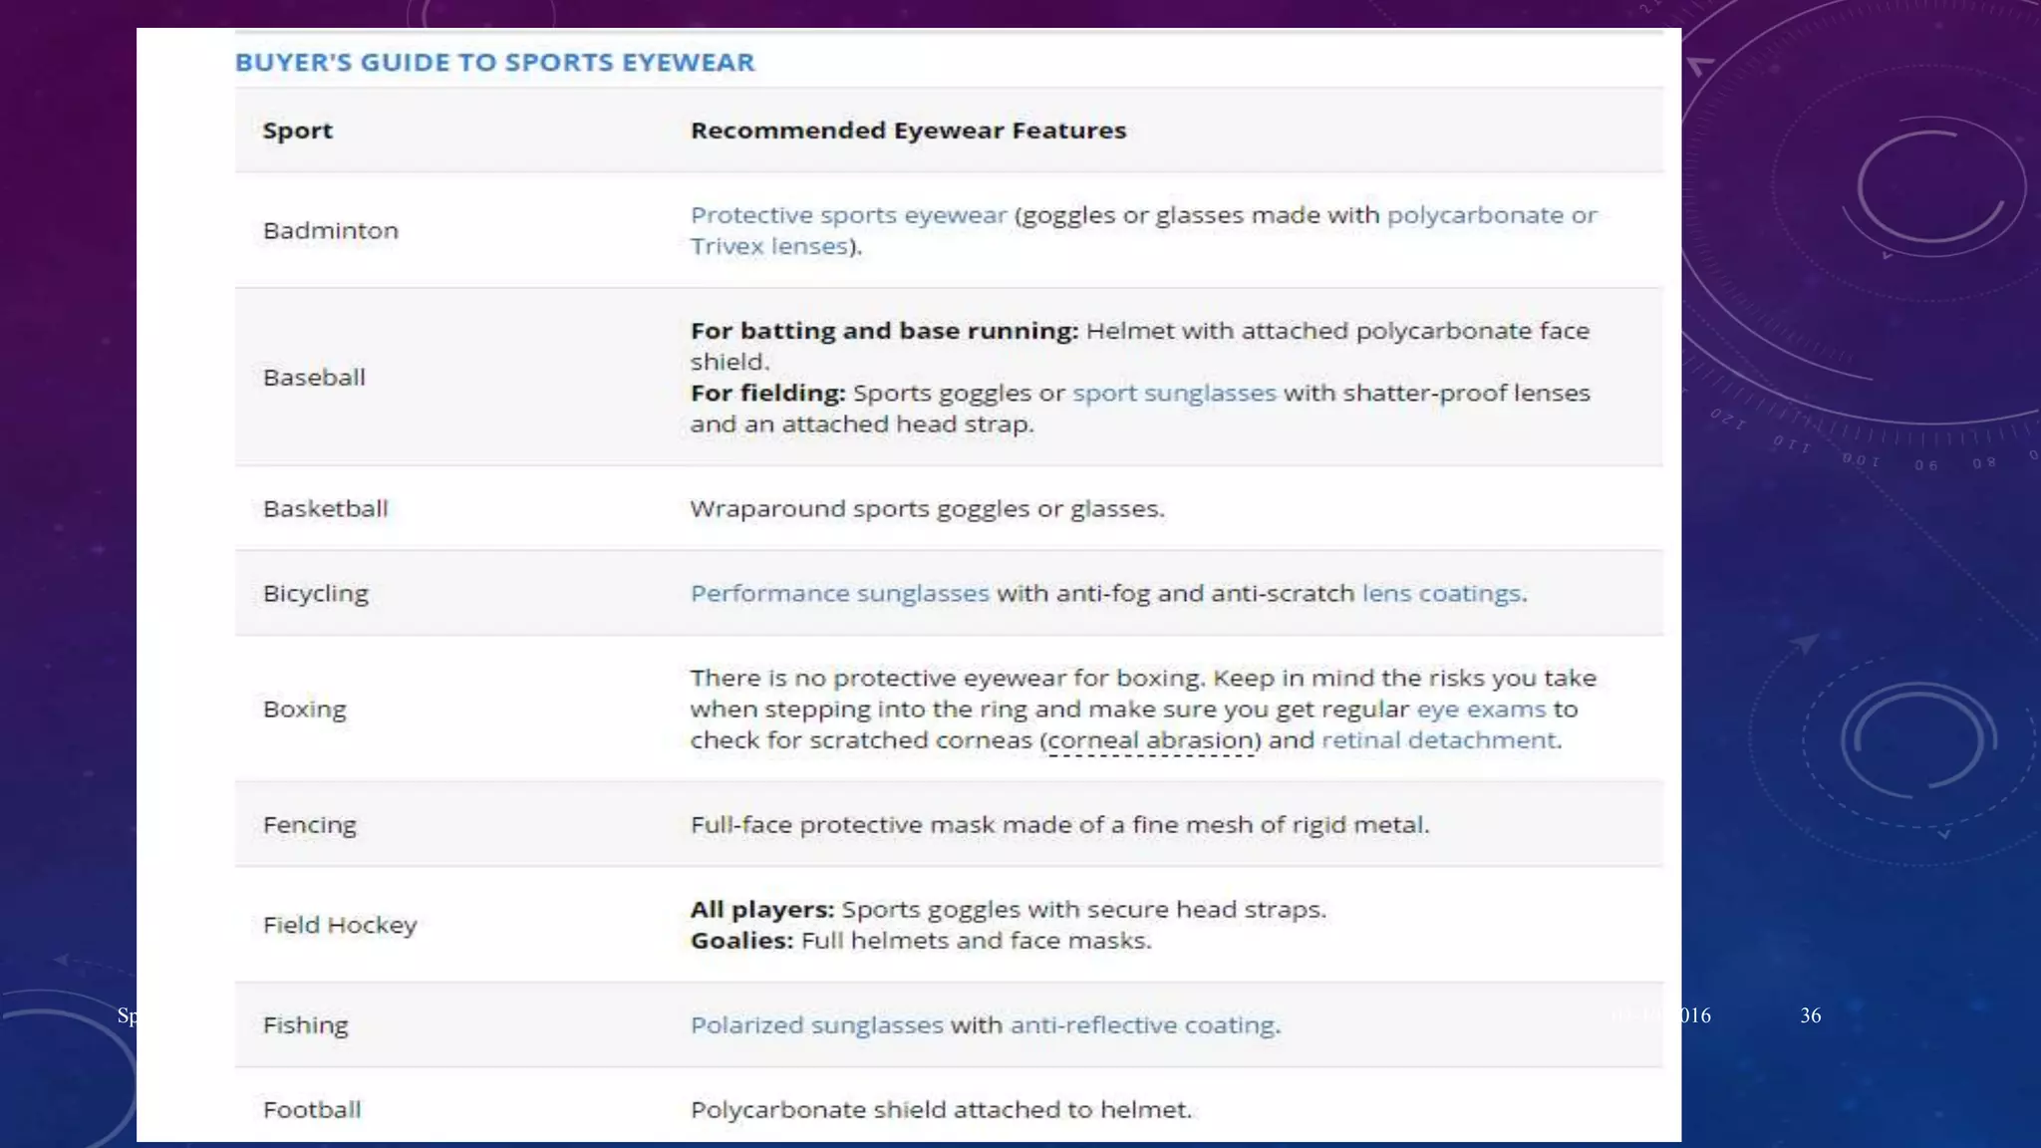This screenshot has width=2041, height=1148.
Task: Follow the Polarized sunglasses link
Action: (816, 1024)
